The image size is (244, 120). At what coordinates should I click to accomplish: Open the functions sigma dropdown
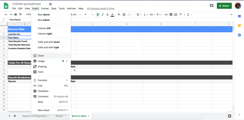189,15
